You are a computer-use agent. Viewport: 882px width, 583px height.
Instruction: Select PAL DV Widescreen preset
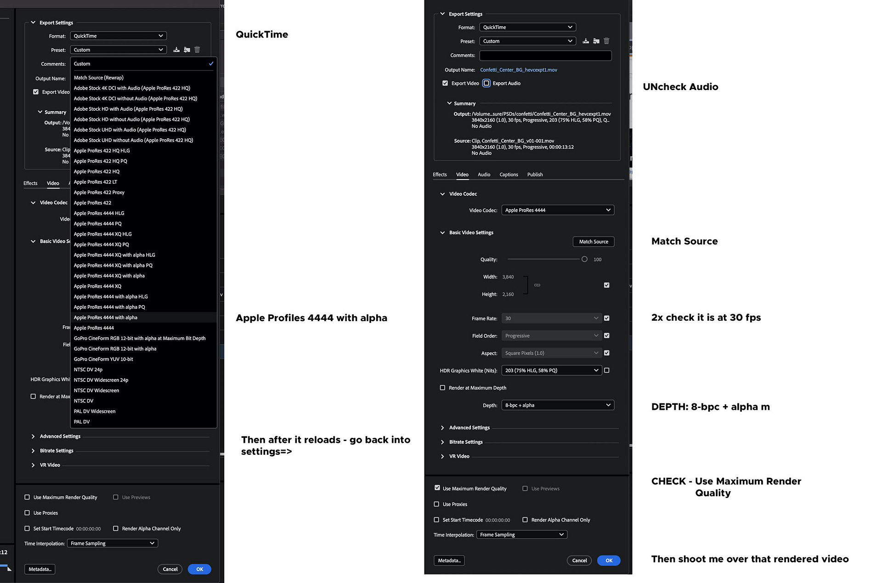143,411
